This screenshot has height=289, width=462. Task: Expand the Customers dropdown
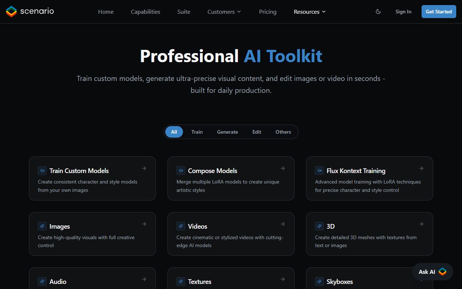point(224,12)
